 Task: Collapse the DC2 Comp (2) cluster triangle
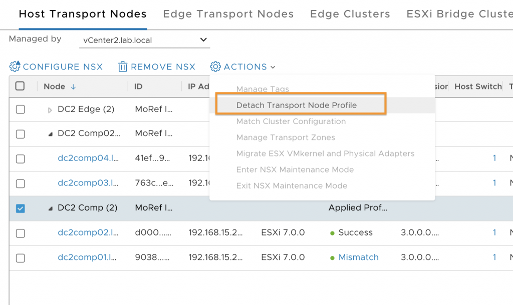(x=51, y=208)
